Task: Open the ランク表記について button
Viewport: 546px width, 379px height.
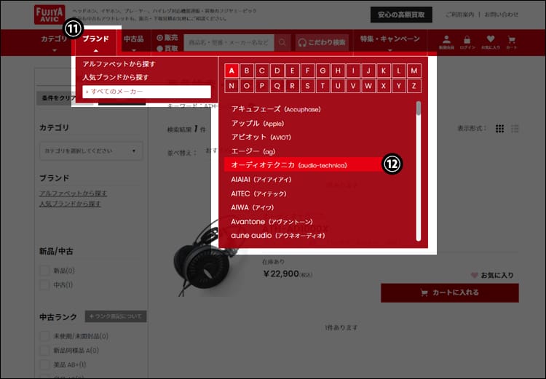Action: (x=116, y=316)
